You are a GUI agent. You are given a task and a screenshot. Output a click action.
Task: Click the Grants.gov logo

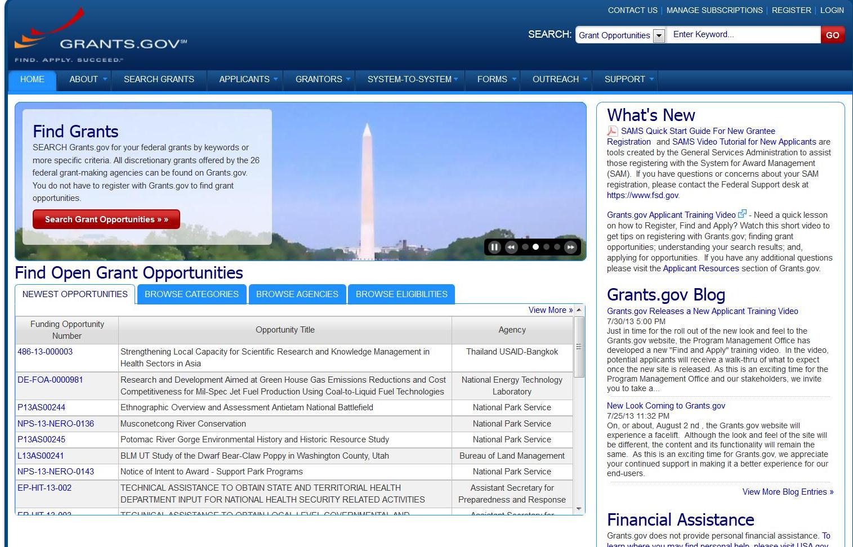(x=100, y=35)
